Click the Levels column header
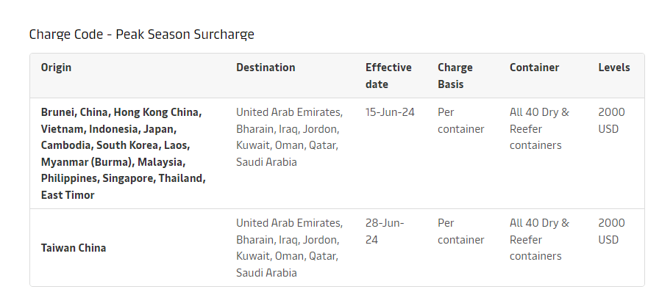This screenshot has width=648, height=292. (614, 67)
